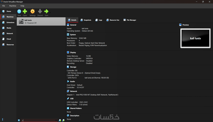Click the Network section heading in details
213x122 pixels.
point(73,91)
